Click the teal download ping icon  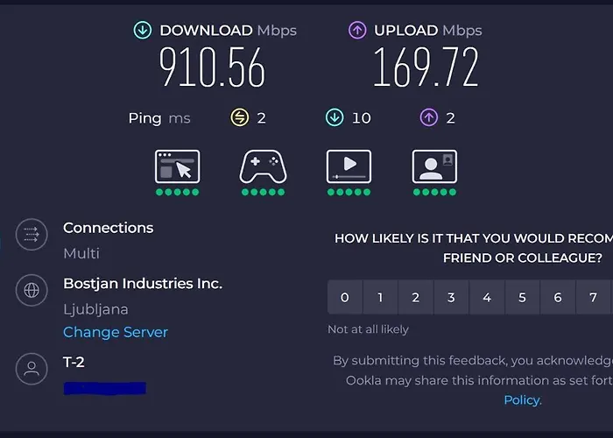coord(335,117)
